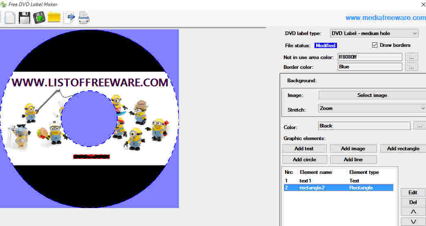The width and height of the screenshot is (426, 226).
Task: Click the Select image button
Action: pos(372,95)
